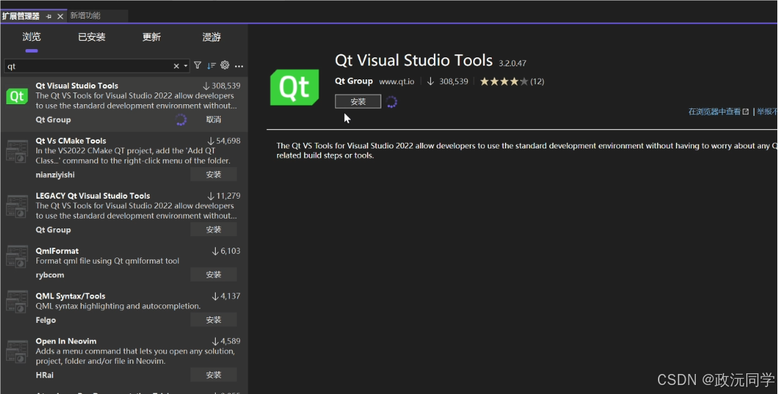Pin the 扩展管理器 tab

[x=48, y=17]
